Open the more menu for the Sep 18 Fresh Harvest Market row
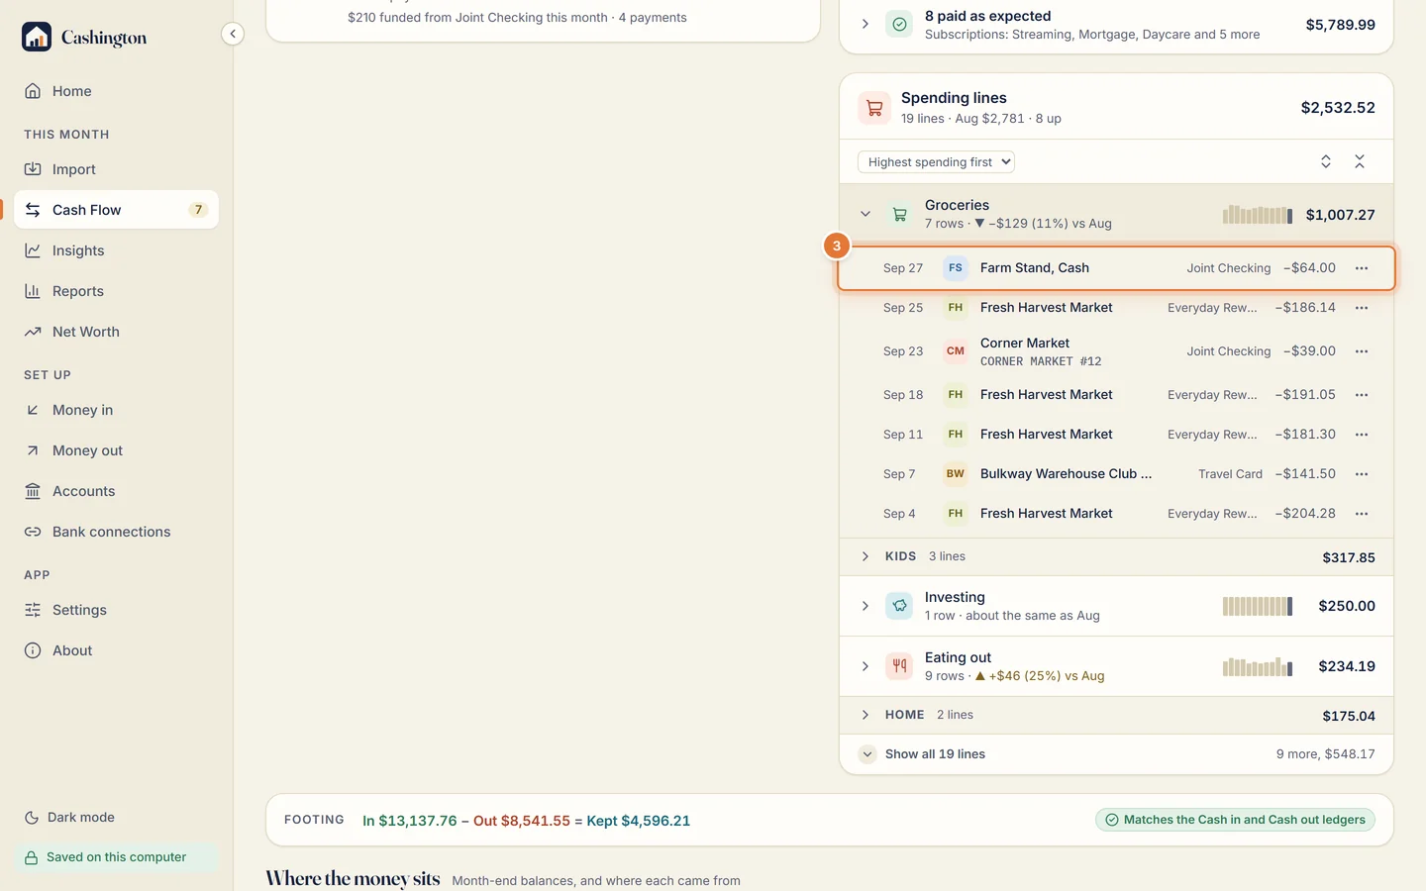This screenshot has height=891, width=1426. tap(1362, 395)
